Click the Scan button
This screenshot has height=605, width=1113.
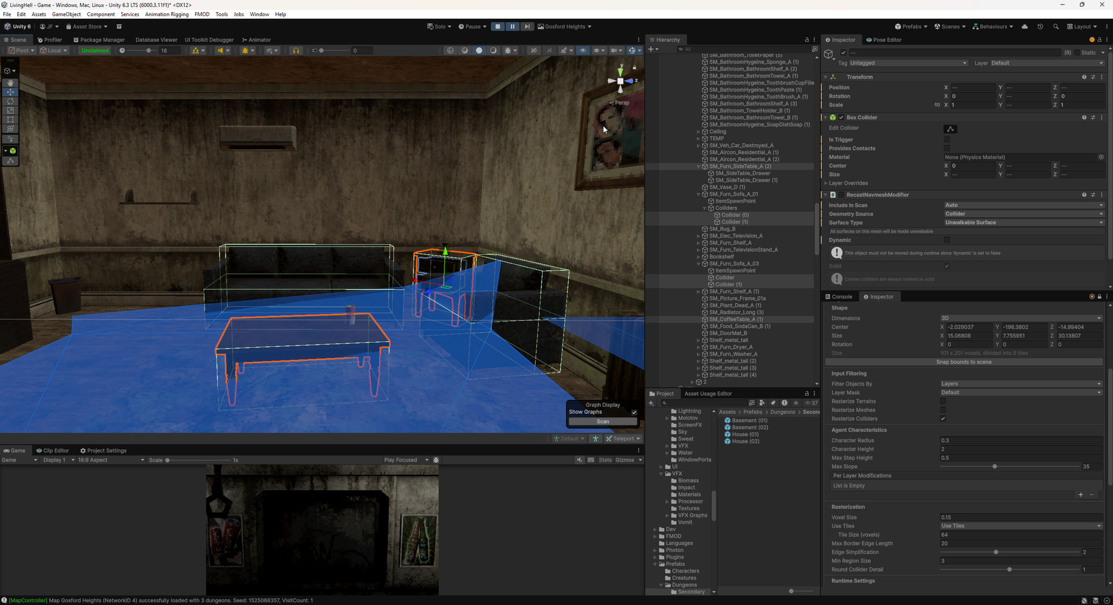[603, 421]
